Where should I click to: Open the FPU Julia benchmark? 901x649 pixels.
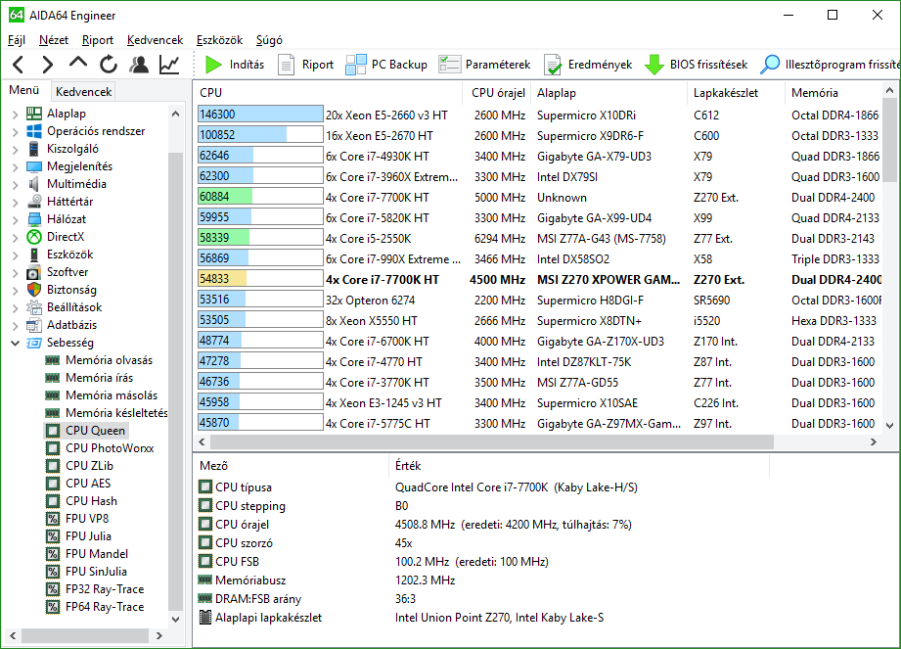pos(88,536)
